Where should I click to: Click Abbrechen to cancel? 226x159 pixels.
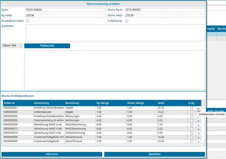pos(52,154)
